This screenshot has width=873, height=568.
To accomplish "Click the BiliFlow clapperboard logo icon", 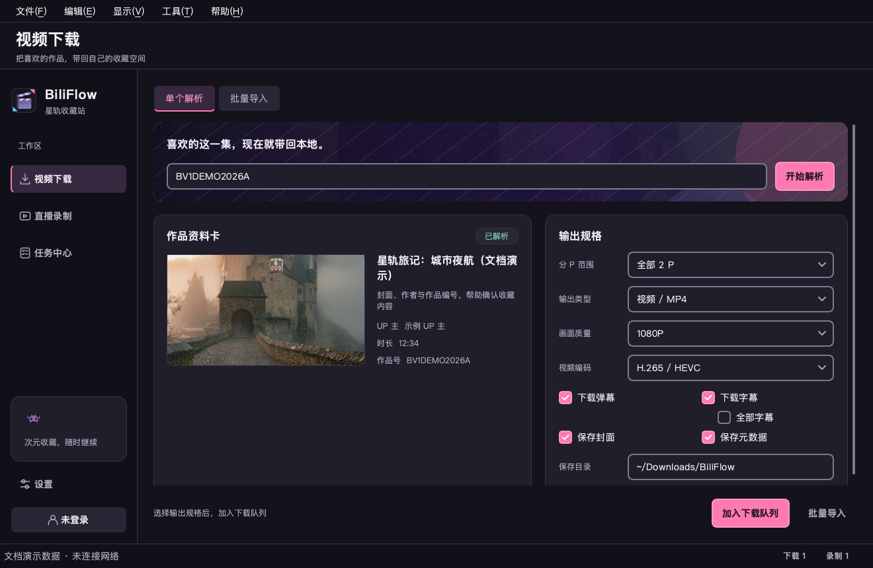I will [x=24, y=100].
